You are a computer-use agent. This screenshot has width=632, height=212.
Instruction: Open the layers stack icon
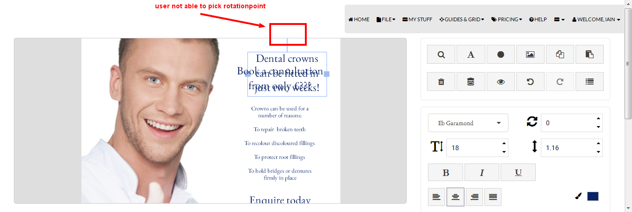(471, 82)
